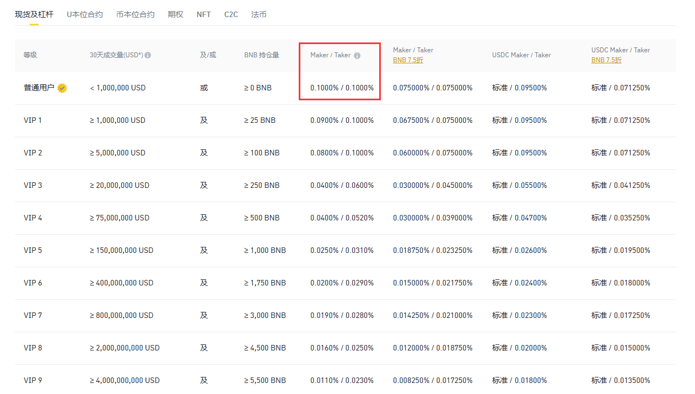Click the 0.0400% / 0.0600% fee cell
The image size is (695, 394).
point(342,185)
